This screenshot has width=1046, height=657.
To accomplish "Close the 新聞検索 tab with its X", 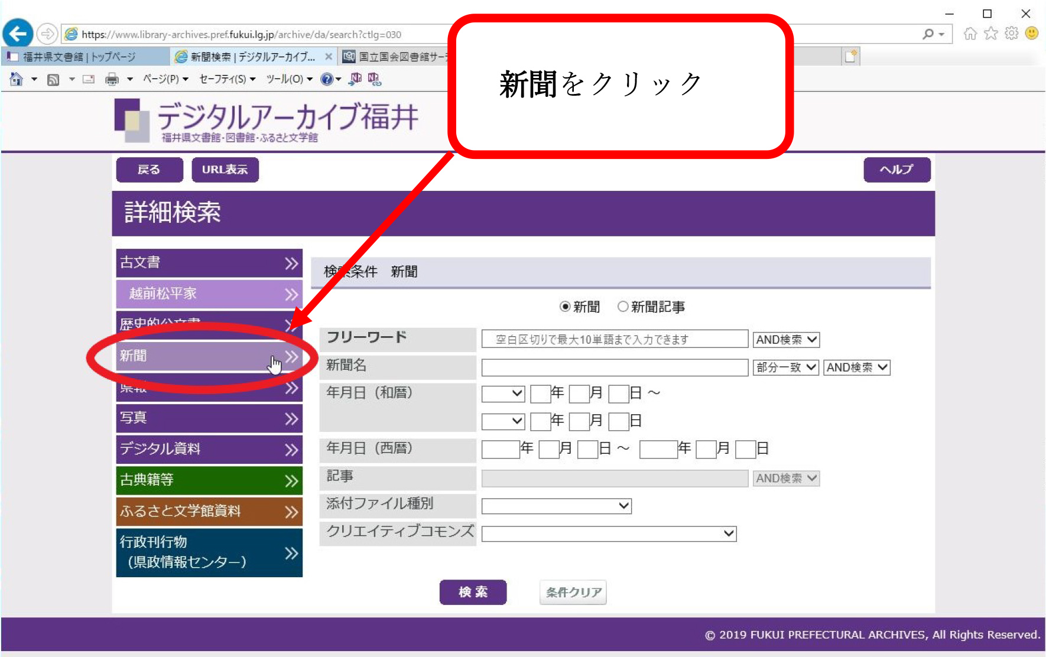I will 329,57.
